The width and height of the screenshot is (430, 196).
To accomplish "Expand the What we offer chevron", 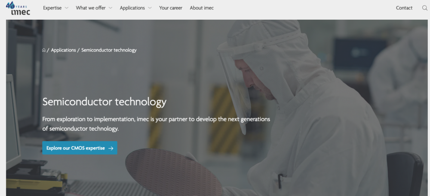I will coord(111,8).
